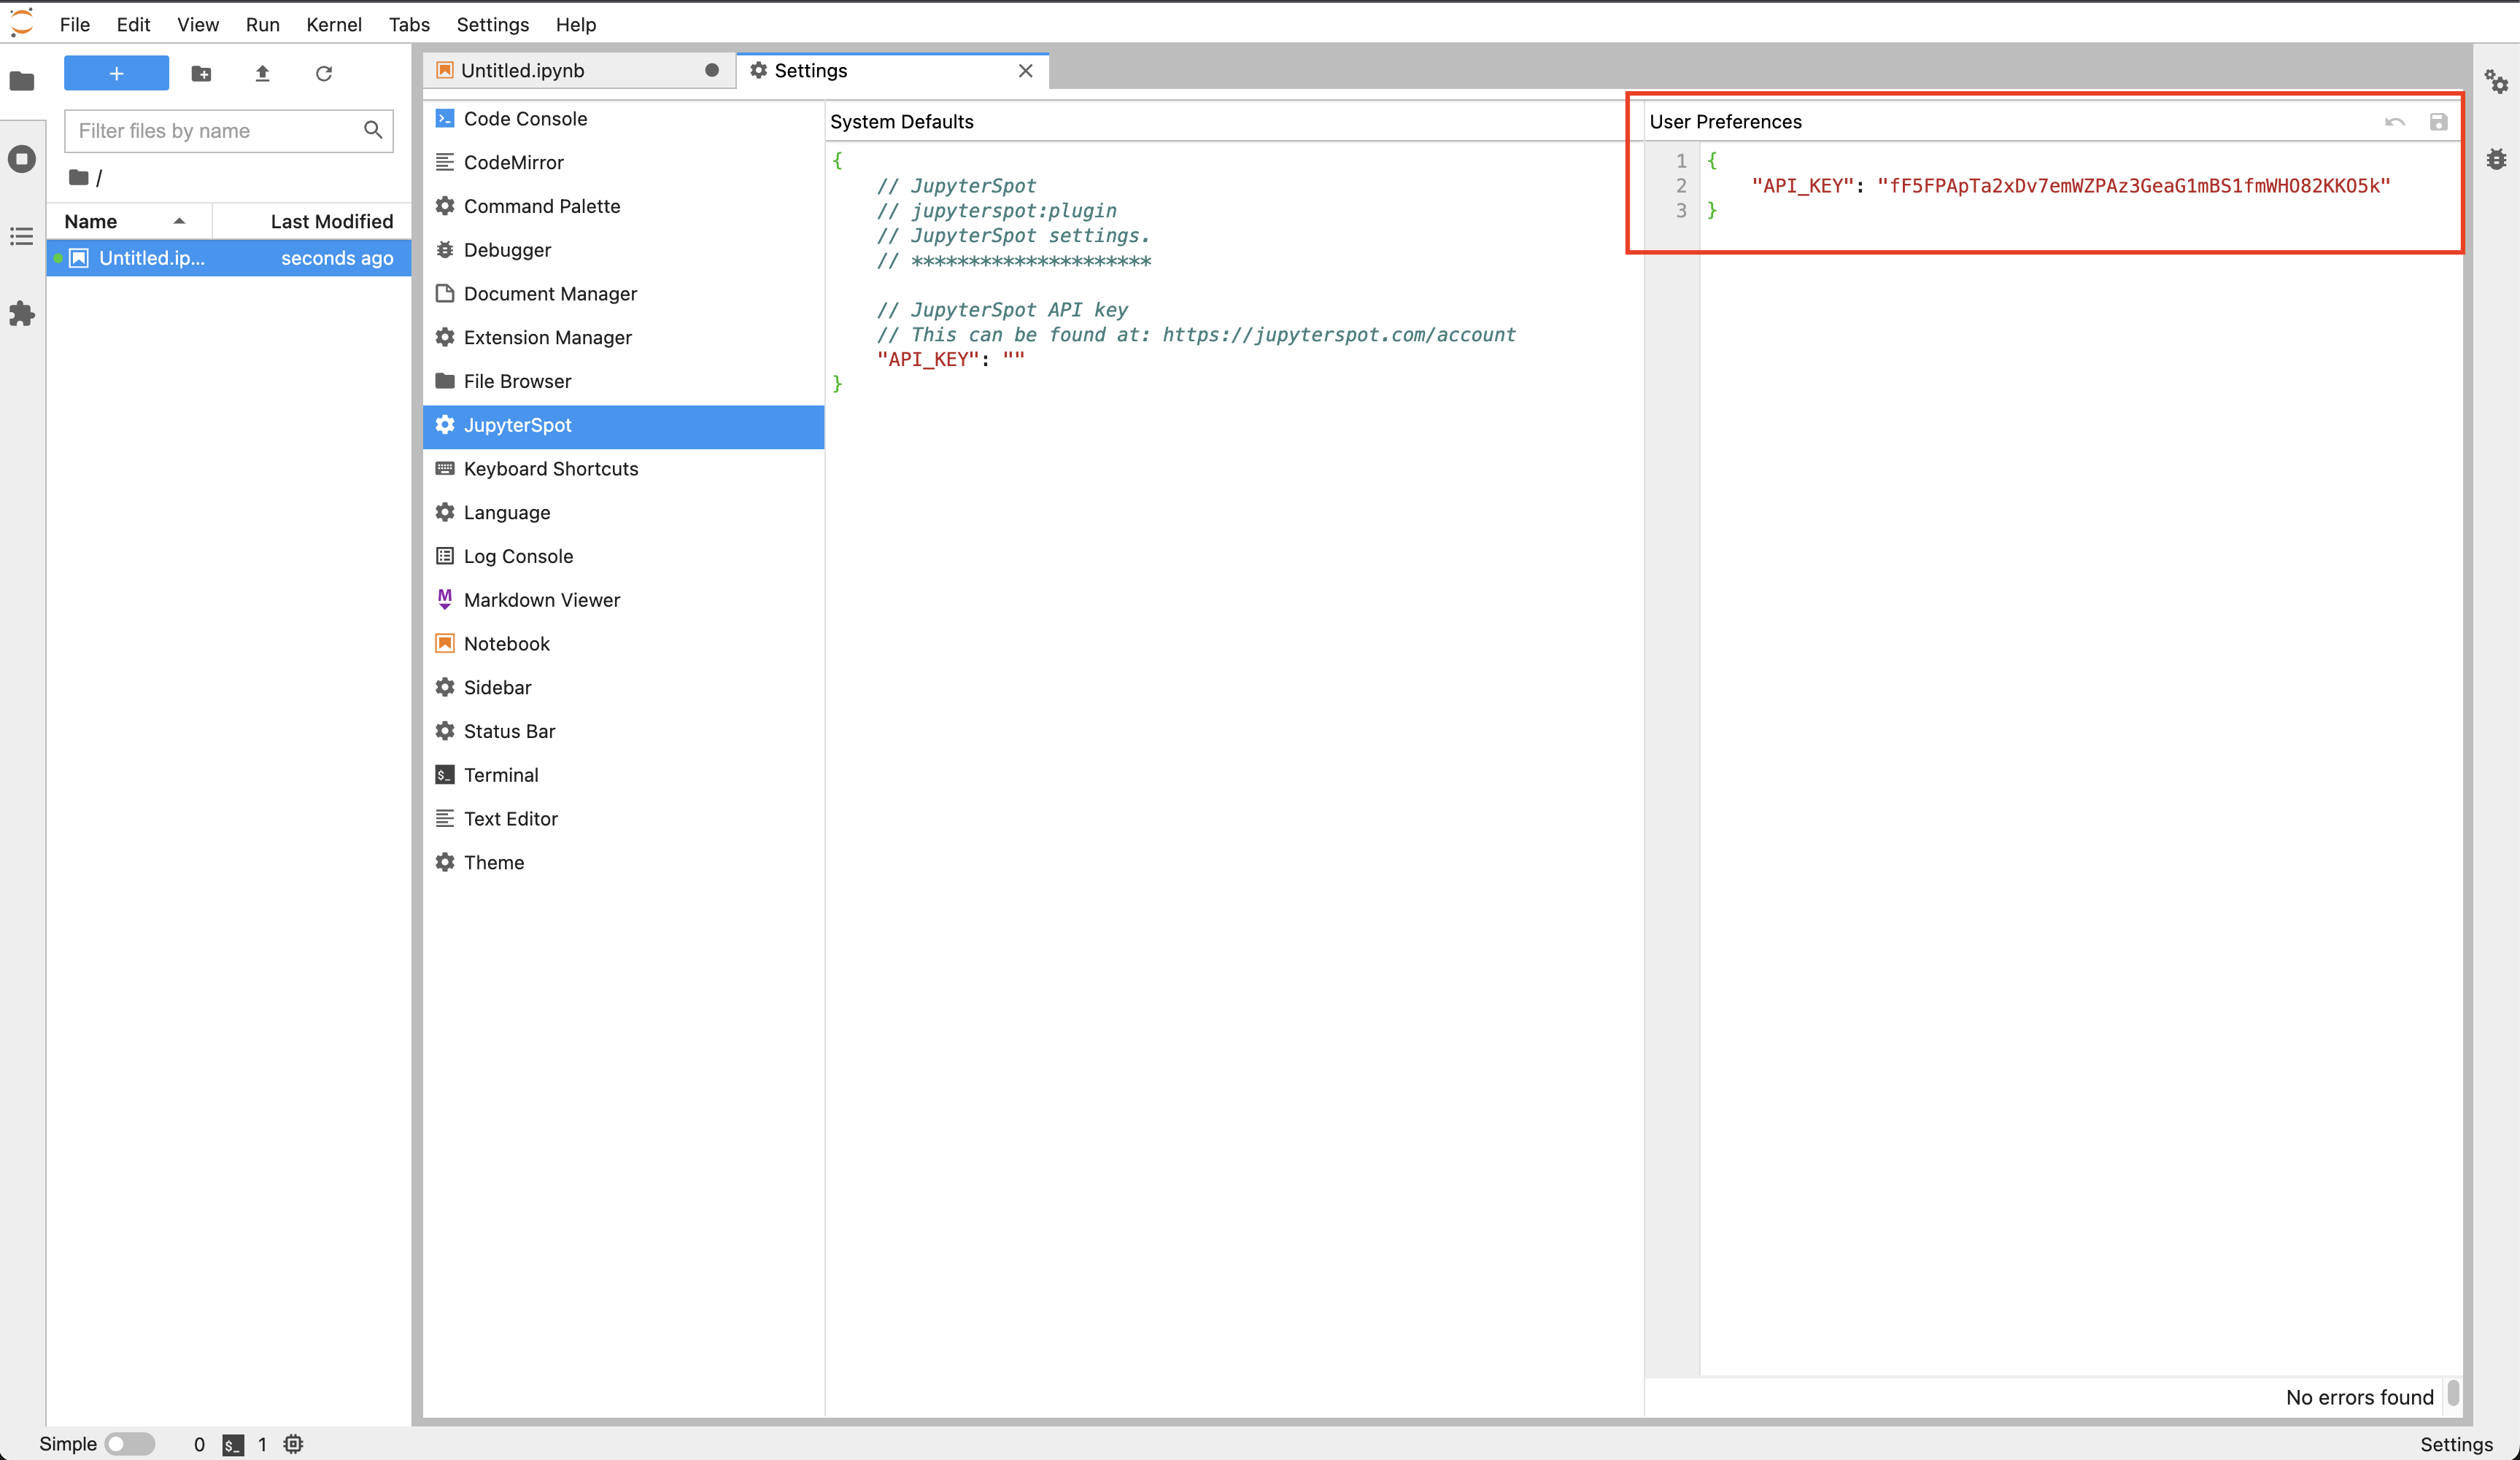Open Markdown Viewer settings
The image size is (2520, 1460).
click(x=623, y=599)
